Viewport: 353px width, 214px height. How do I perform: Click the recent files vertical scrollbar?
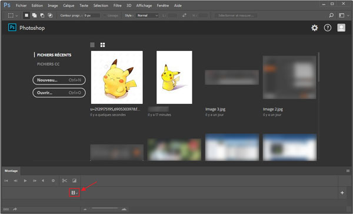pos(318,67)
